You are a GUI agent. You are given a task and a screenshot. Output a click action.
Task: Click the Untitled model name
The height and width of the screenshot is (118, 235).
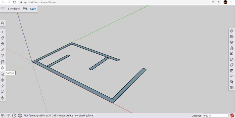14,9
